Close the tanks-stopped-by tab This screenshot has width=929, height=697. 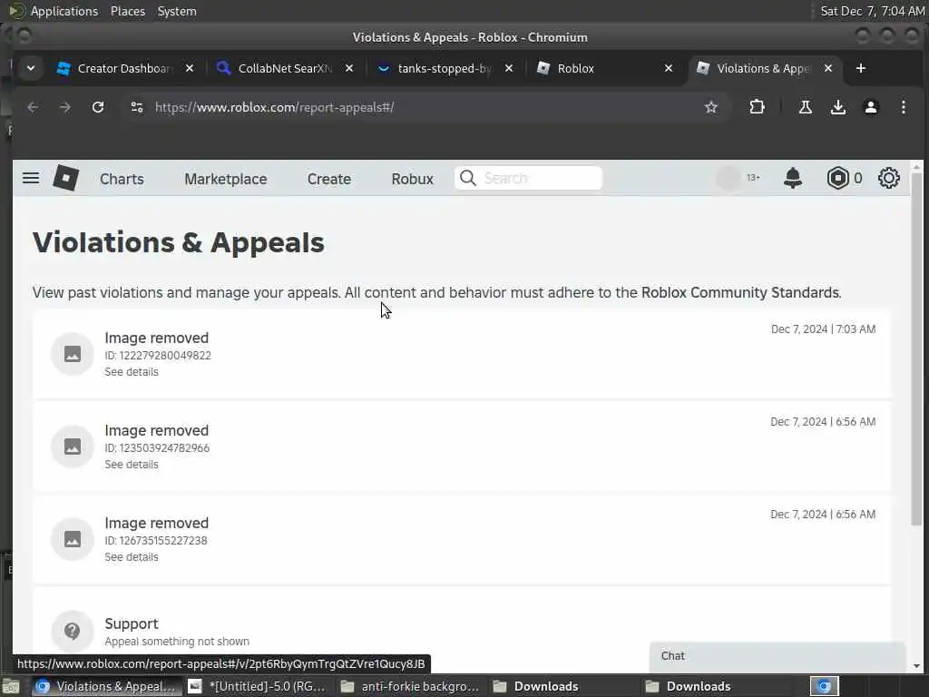[509, 68]
